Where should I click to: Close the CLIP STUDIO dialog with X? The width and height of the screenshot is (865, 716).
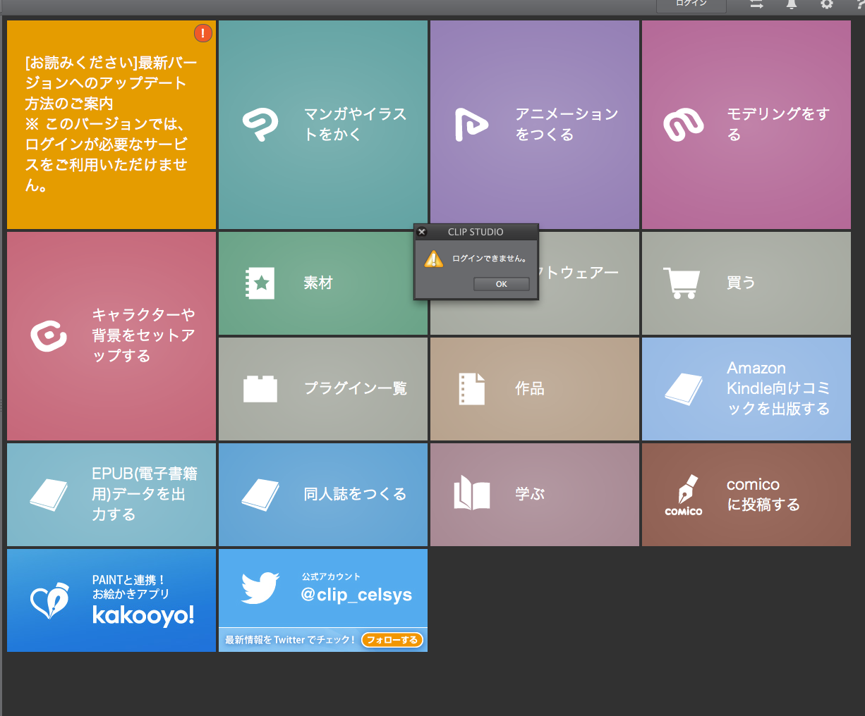point(422,232)
